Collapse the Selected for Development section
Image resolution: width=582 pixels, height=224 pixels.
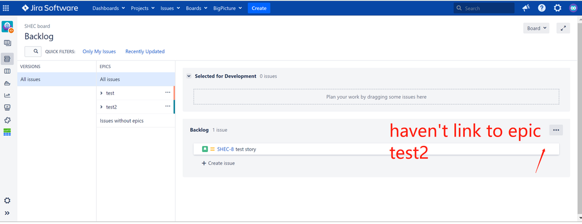189,76
